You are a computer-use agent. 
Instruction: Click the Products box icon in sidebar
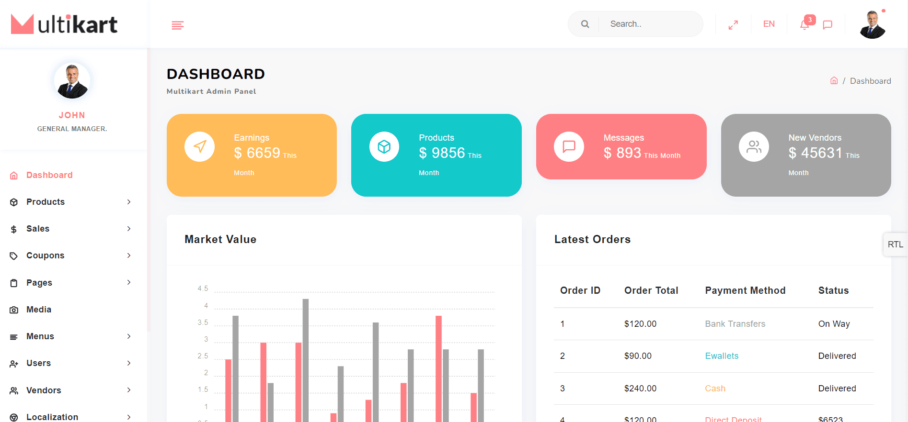[x=14, y=202]
